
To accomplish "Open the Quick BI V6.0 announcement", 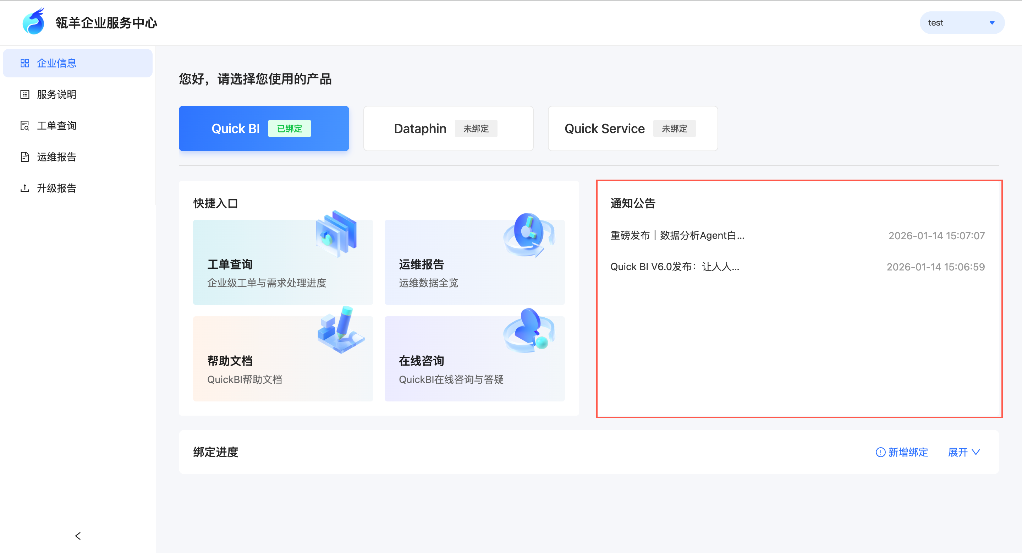I will click(x=675, y=267).
